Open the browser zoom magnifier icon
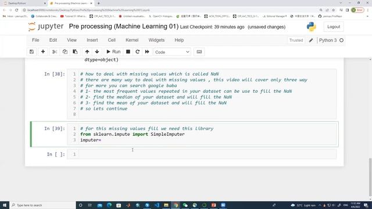The height and width of the screenshot is (209, 372). pos(321,10)
